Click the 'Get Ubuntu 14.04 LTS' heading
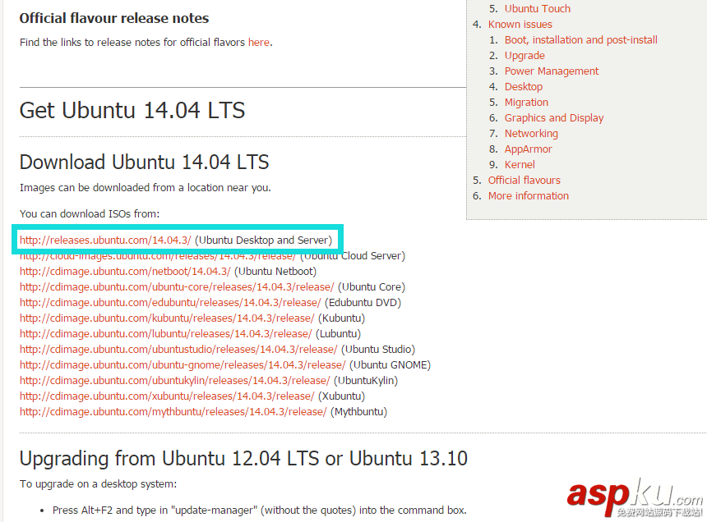The height and width of the screenshot is (522, 707). pyautogui.click(x=132, y=111)
